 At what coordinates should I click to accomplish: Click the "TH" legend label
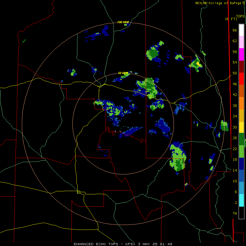[x=235, y=213]
